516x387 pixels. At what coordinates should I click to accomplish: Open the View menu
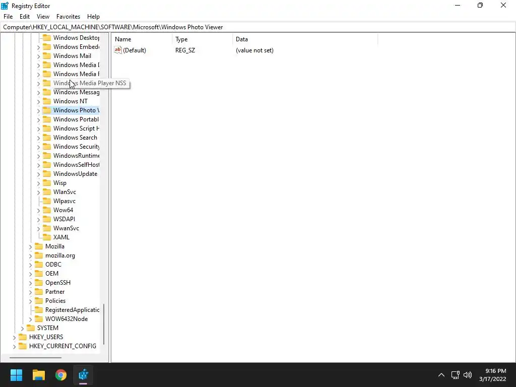tap(43, 17)
